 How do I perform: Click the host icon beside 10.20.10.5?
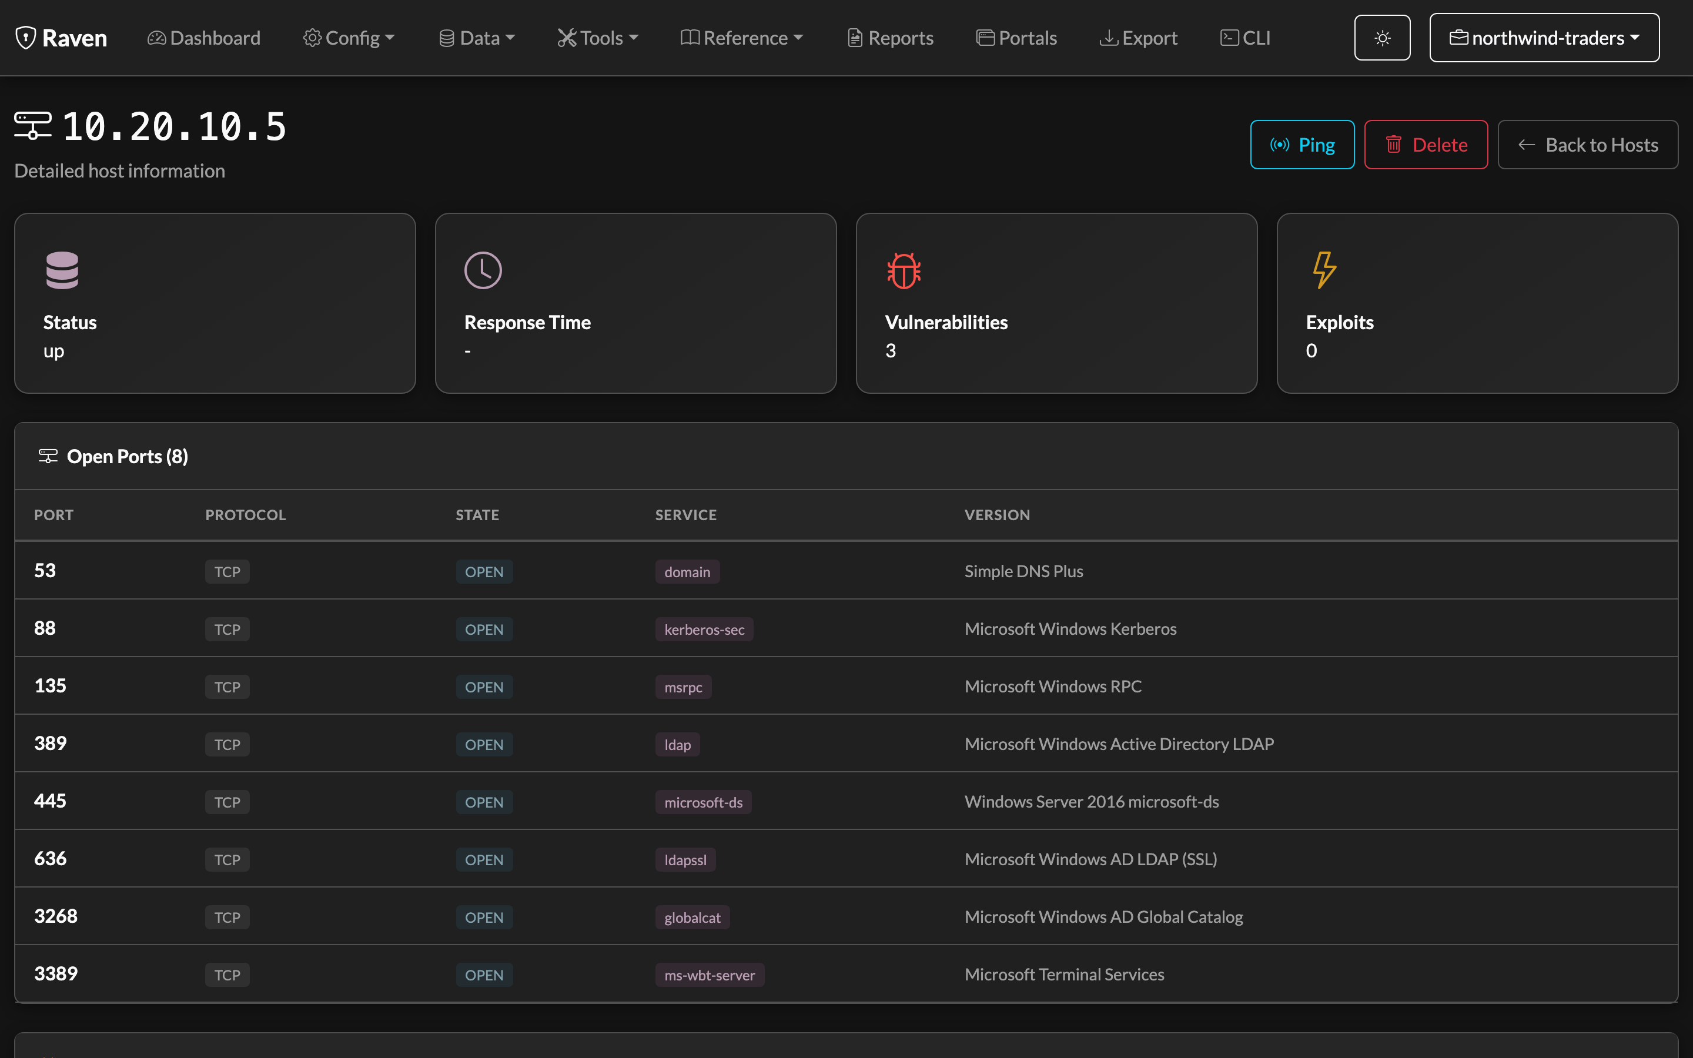[33, 126]
